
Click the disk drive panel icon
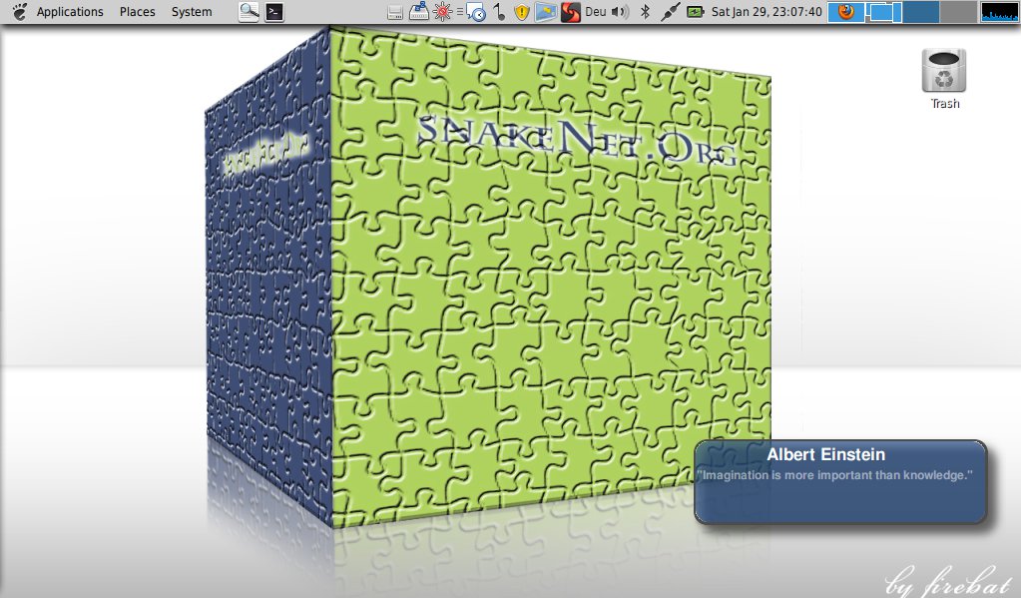click(394, 12)
